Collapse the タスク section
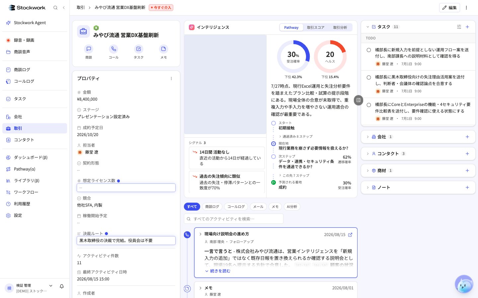Image resolution: width=478 pixels, height=298 pixels. click(368, 27)
